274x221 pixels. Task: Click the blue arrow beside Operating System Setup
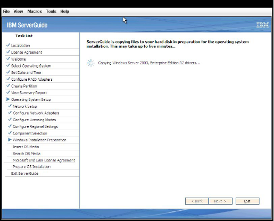pos(8,99)
